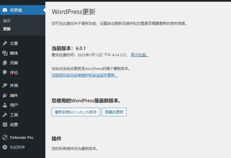Click the 您使用的WordPress是最新版本 heading

(86, 101)
